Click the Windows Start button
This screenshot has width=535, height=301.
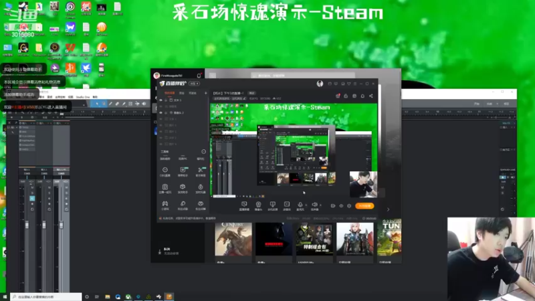point(5,297)
